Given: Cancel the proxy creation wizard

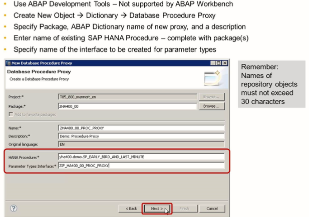Looking at the screenshot, I should tap(212, 209).
